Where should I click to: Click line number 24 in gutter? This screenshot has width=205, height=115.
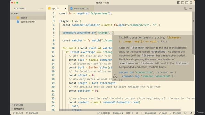(53, 102)
